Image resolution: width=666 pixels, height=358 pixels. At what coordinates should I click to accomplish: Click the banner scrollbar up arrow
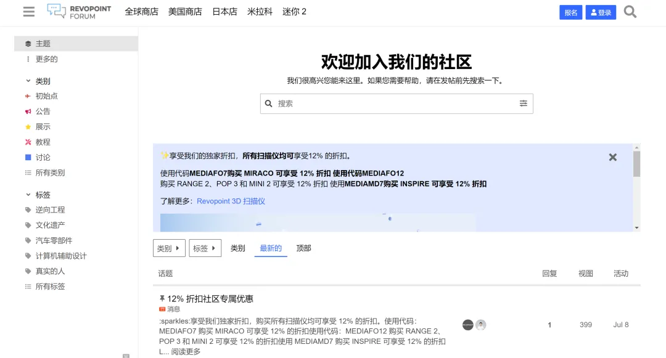[x=636, y=148]
